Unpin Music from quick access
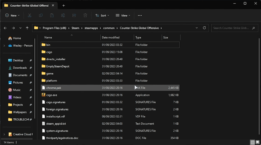Image resolution: width=261 pixels, height=145 pixels. (x=31, y=90)
